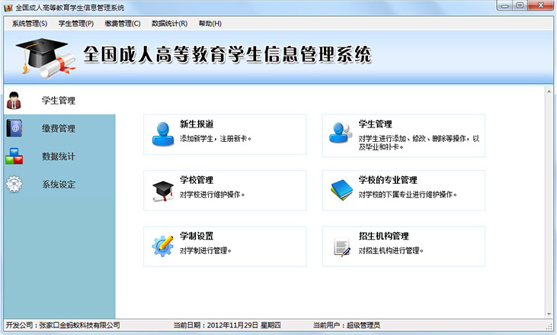The height and width of the screenshot is (335, 557).
Task: Click the 学生管理 card two-users icon
Action: click(341, 133)
